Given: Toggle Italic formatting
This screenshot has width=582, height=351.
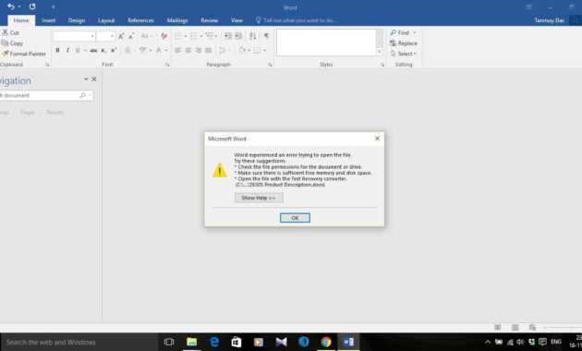Looking at the screenshot, I should (x=67, y=50).
